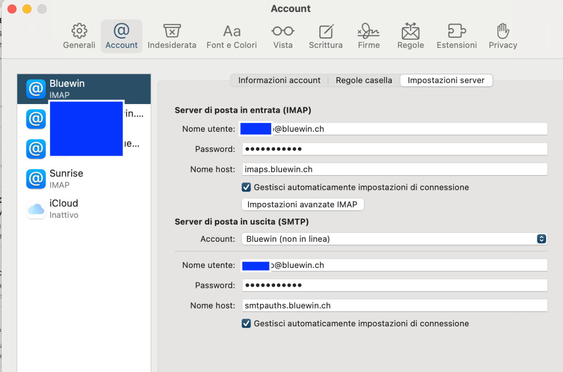The height and width of the screenshot is (372, 563).
Task: Switch to Impostazioni server tab
Action: click(446, 80)
